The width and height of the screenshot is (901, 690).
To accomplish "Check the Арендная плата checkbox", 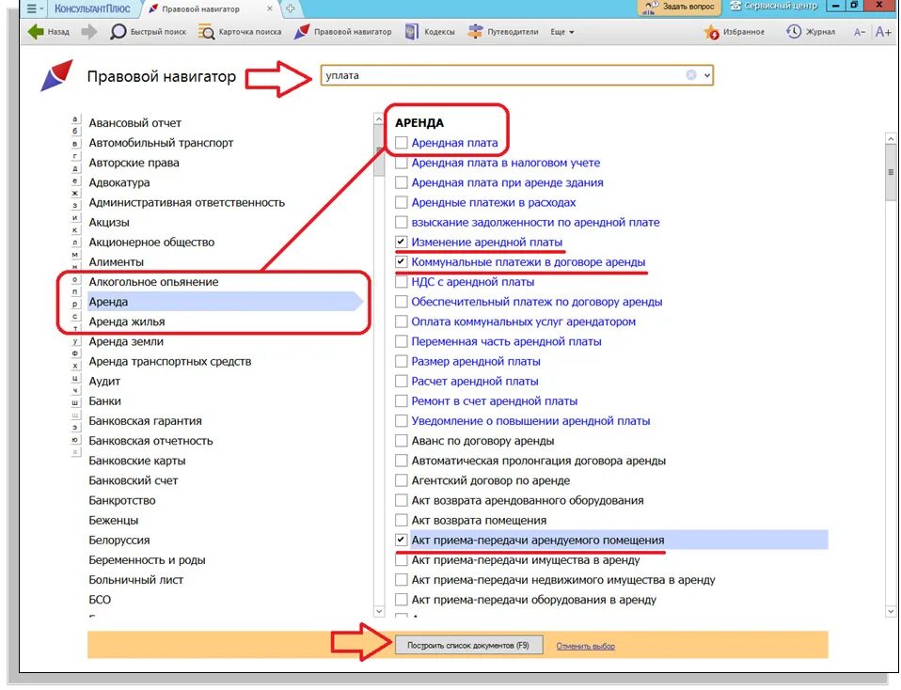I will pos(401,143).
